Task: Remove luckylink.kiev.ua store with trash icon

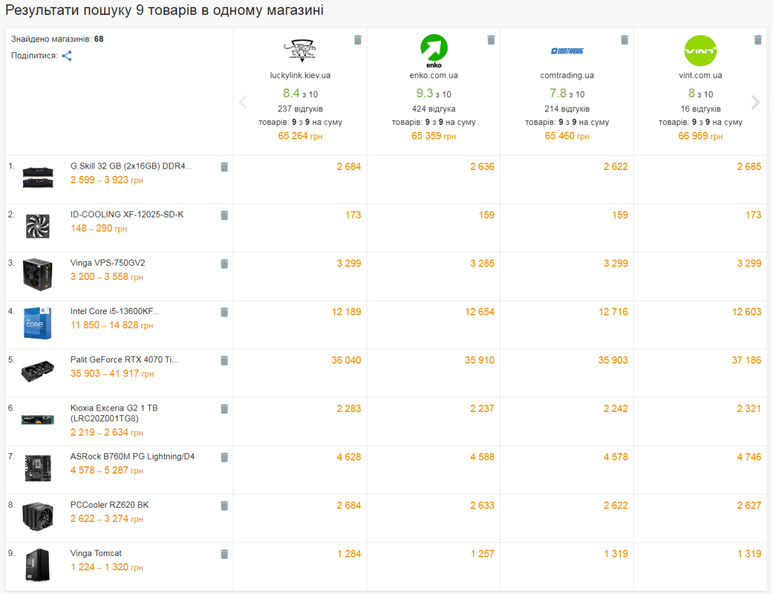Action: 358,40
